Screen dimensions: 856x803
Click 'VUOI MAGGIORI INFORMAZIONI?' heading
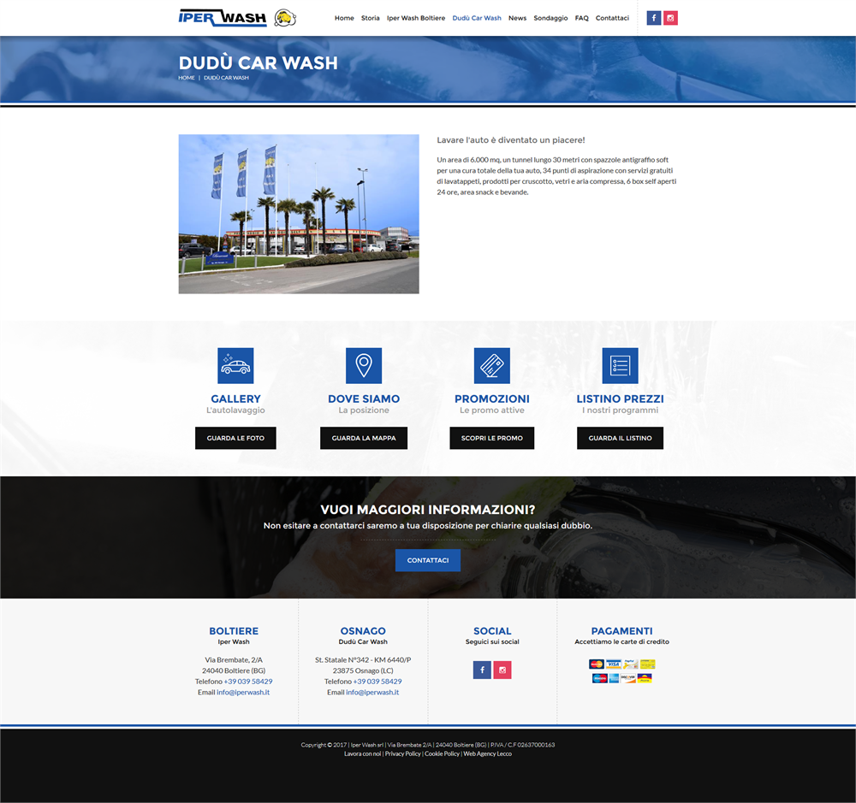(427, 510)
